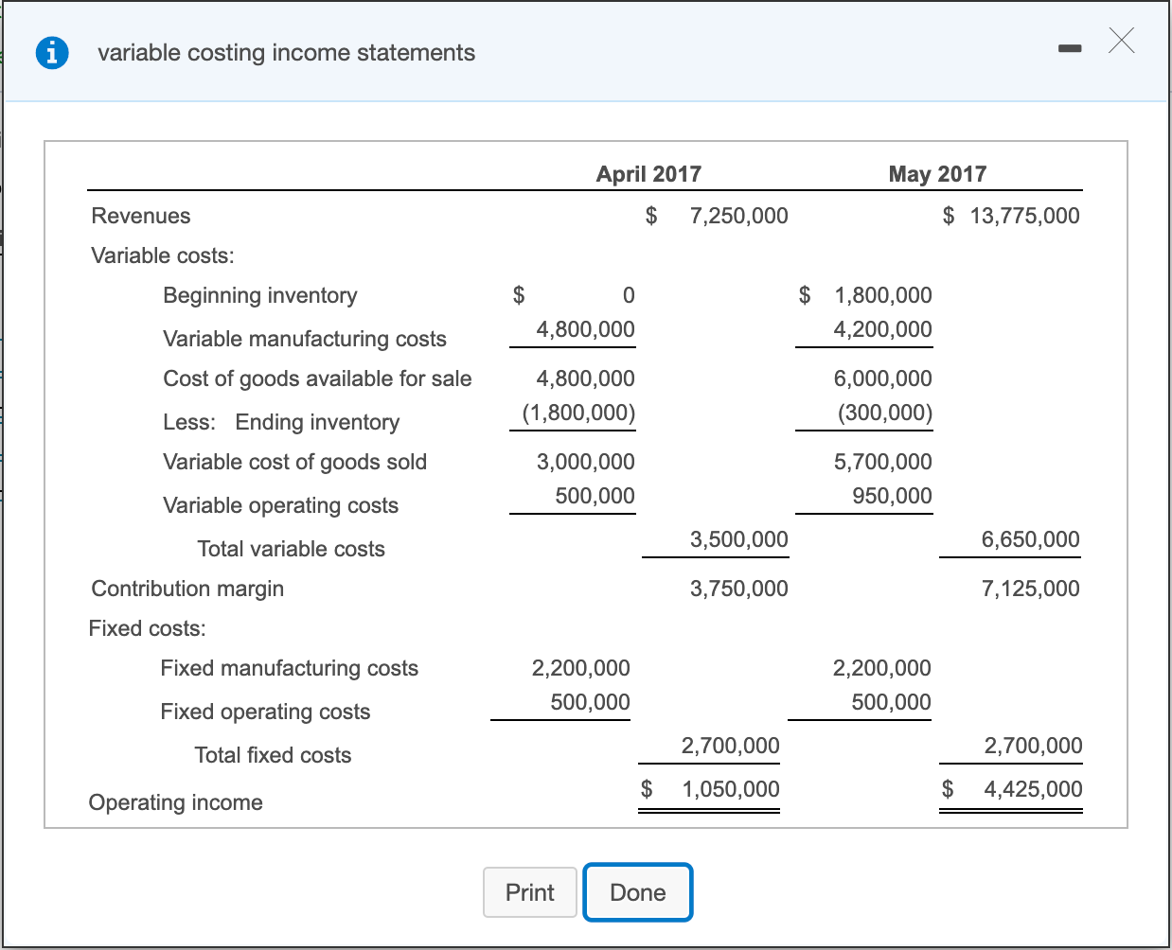Click the minimize dash icon
The width and height of the screenshot is (1172, 950).
[1069, 46]
